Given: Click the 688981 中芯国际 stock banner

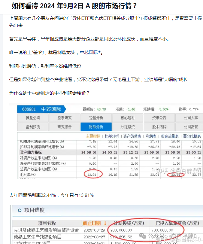Looking at the screenshot, I should pyautogui.click(x=41, y=109).
